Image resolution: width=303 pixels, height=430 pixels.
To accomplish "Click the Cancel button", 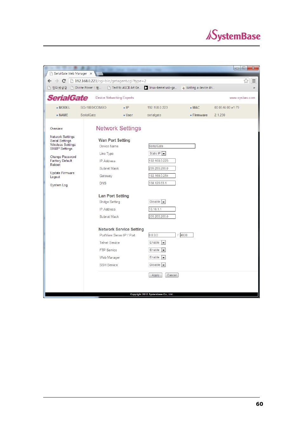I will [172, 275].
